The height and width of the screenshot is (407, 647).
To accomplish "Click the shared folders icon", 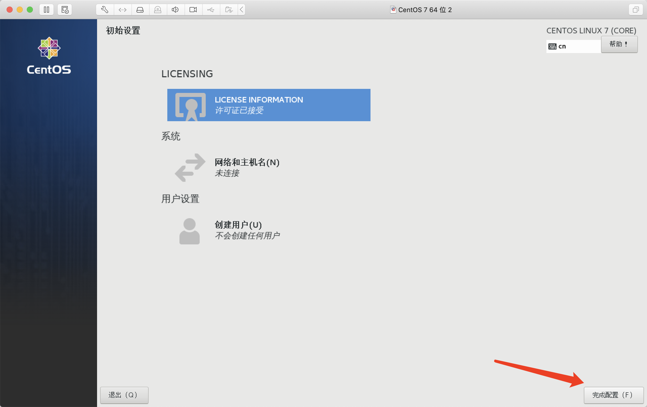I will [229, 10].
